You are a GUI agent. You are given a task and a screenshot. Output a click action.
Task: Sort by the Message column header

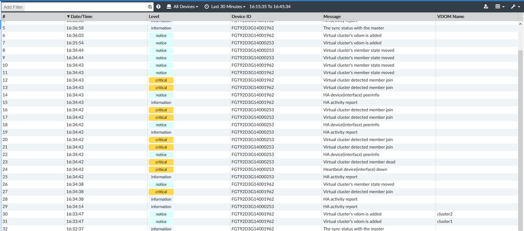(x=332, y=16)
